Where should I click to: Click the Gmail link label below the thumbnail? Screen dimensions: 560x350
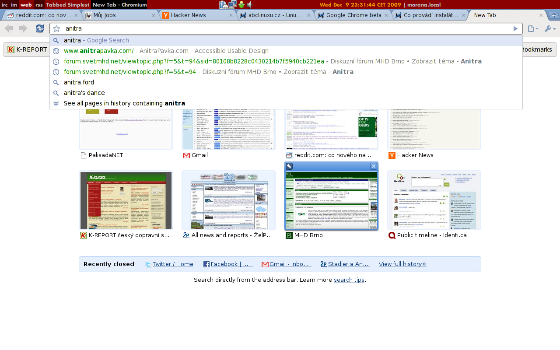tap(199, 155)
